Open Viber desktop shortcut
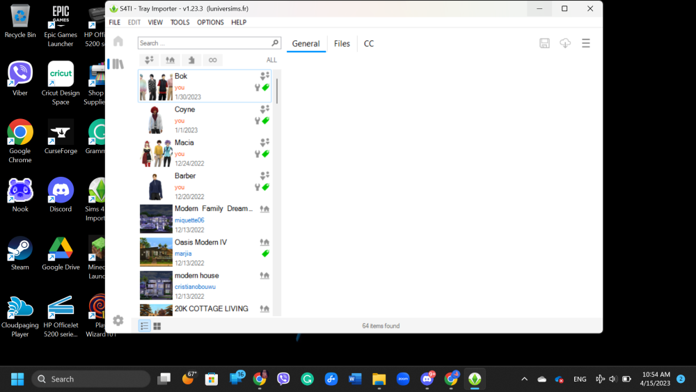This screenshot has width=696, height=392. [x=20, y=79]
